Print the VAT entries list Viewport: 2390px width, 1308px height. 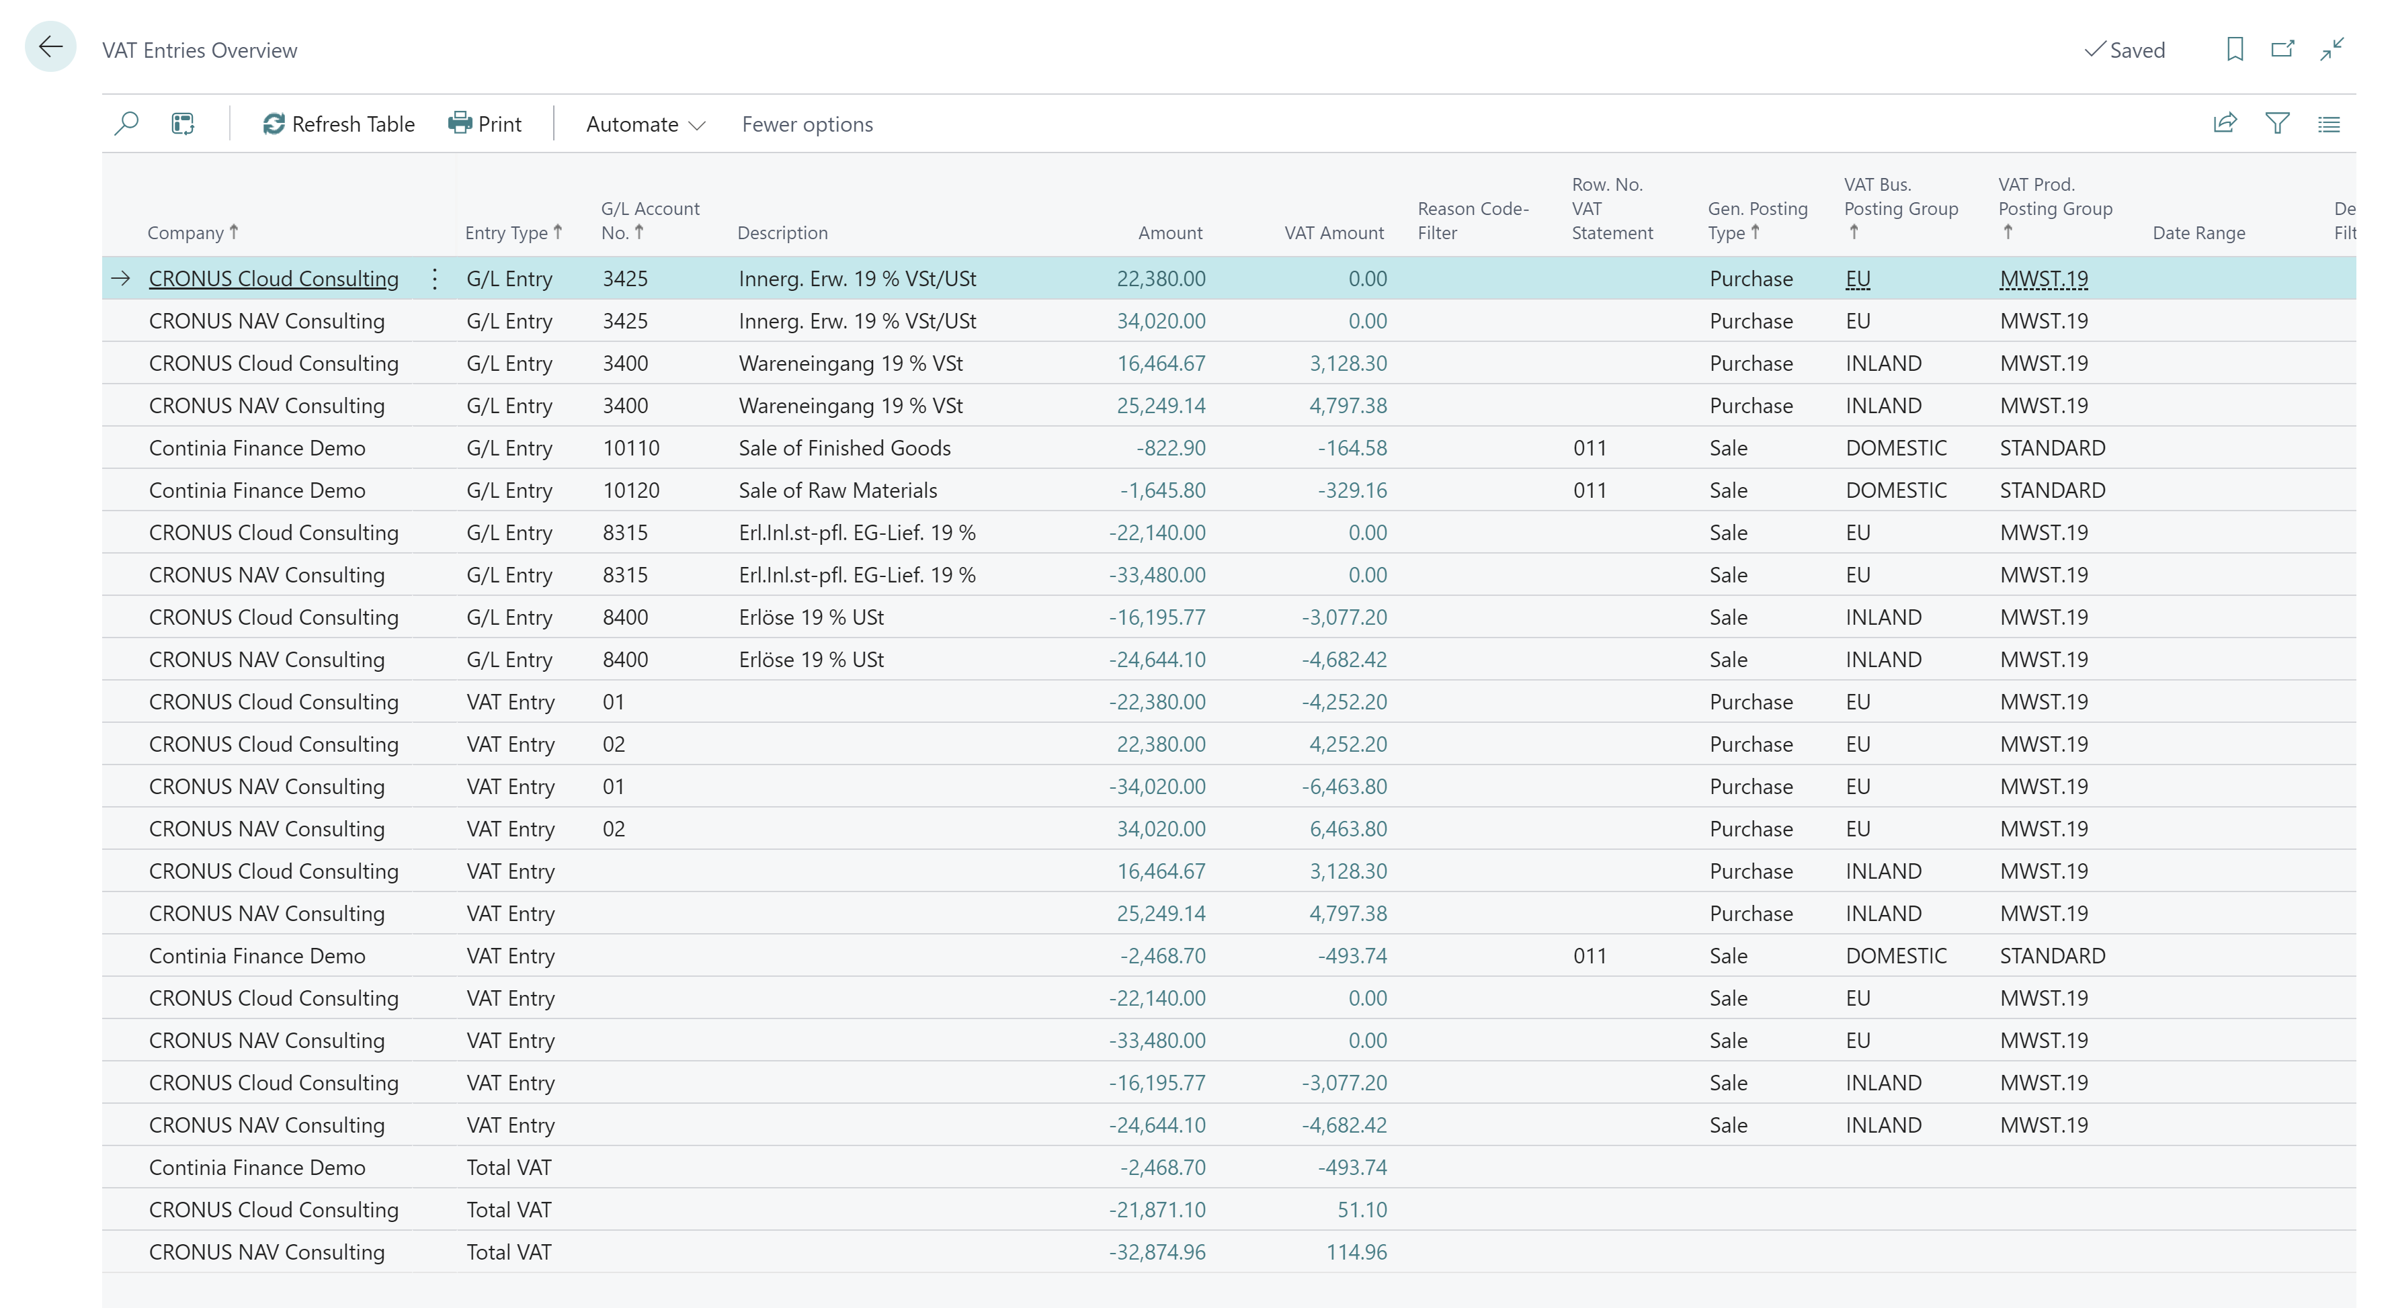485,124
